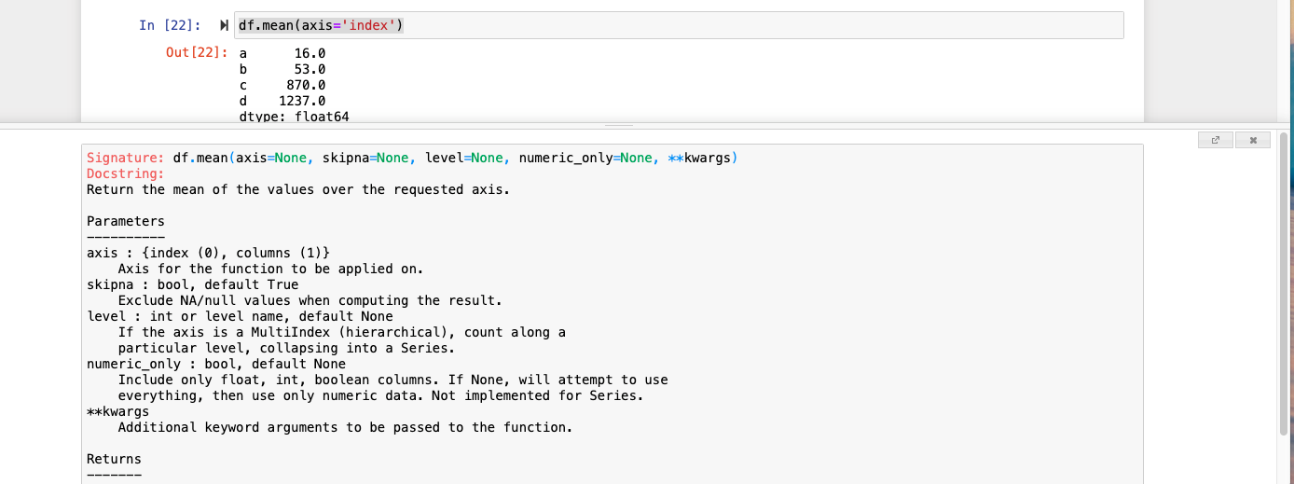Click the pager's vertical scrollbar

pos(1284,280)
